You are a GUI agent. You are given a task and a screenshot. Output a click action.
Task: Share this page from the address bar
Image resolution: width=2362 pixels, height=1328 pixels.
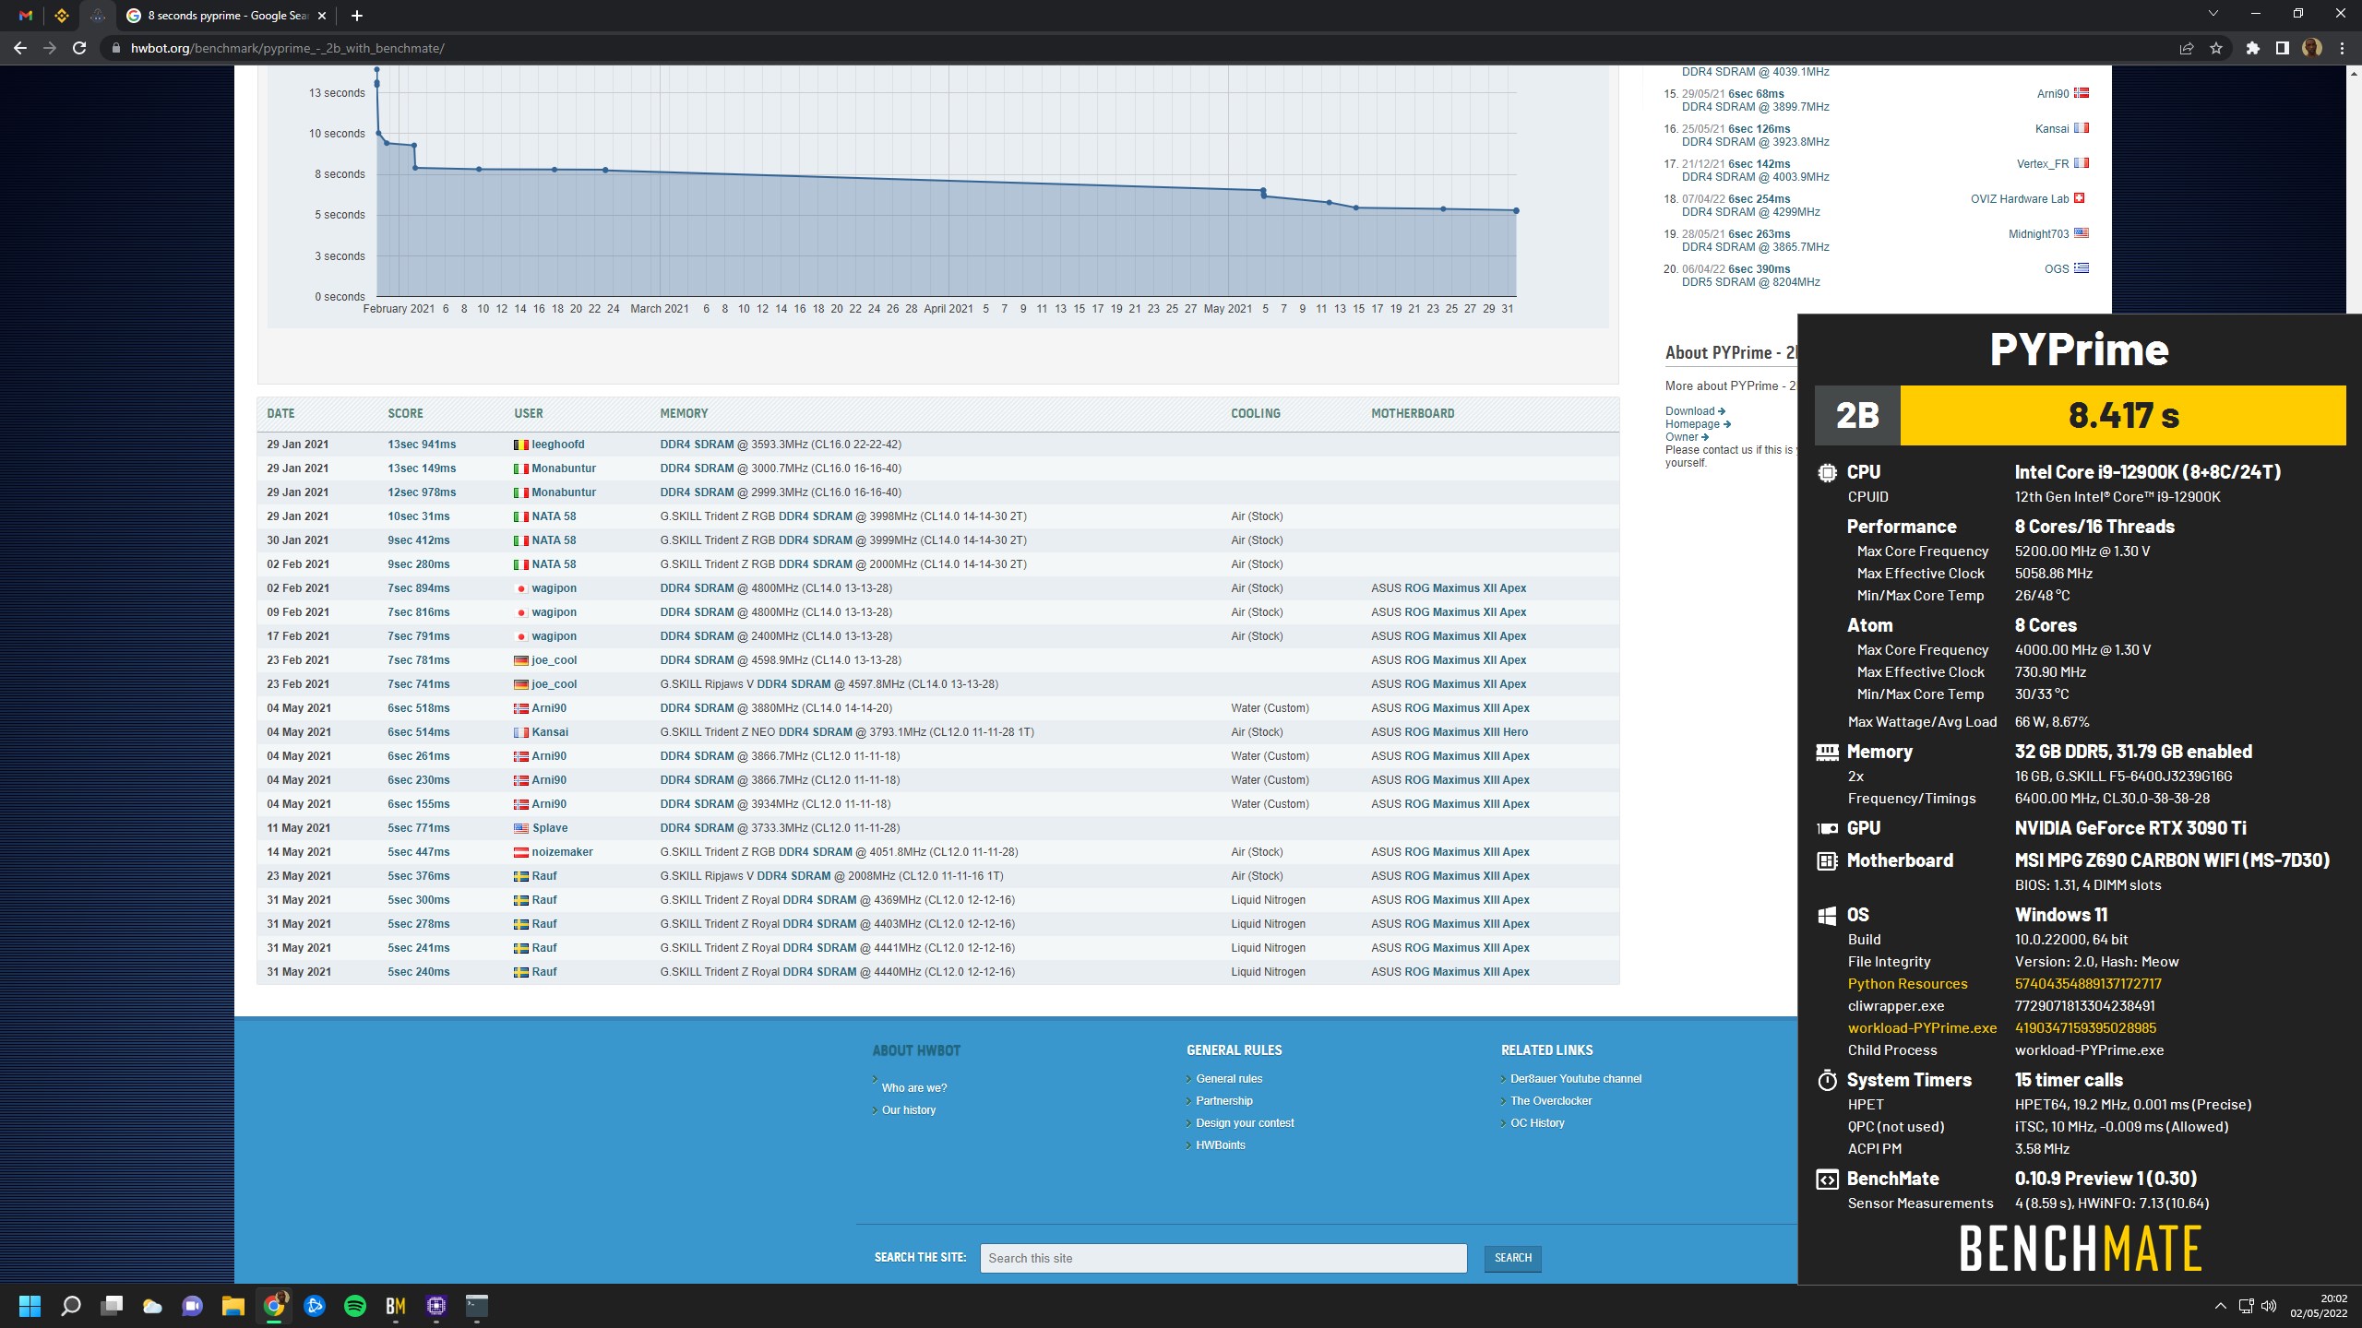coord(2186,48)
